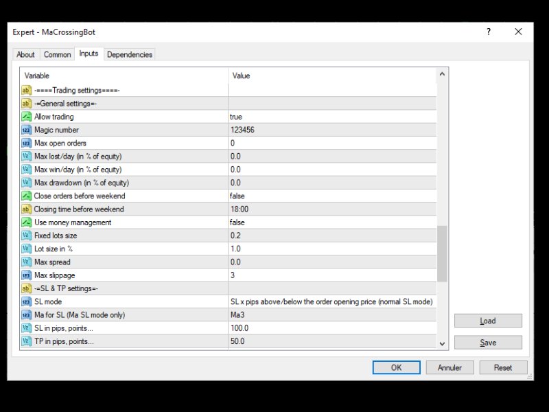Screen dimensions: 549x412
Task: Click the double icon beside Lot size in %
Action: point(26,249)
